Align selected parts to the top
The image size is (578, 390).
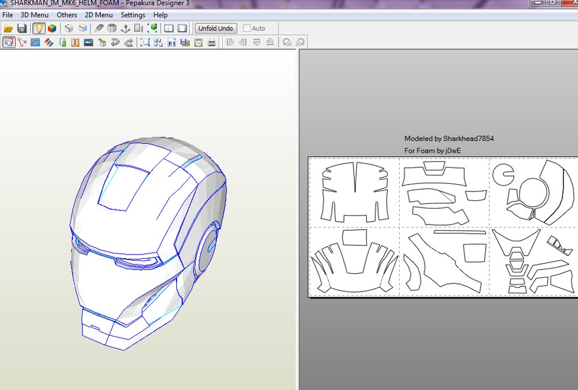click(257, 42)
